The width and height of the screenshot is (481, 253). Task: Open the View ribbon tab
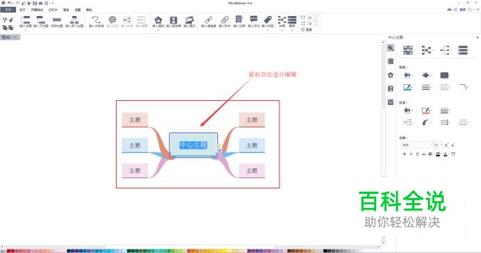click(x=78, y=10)
